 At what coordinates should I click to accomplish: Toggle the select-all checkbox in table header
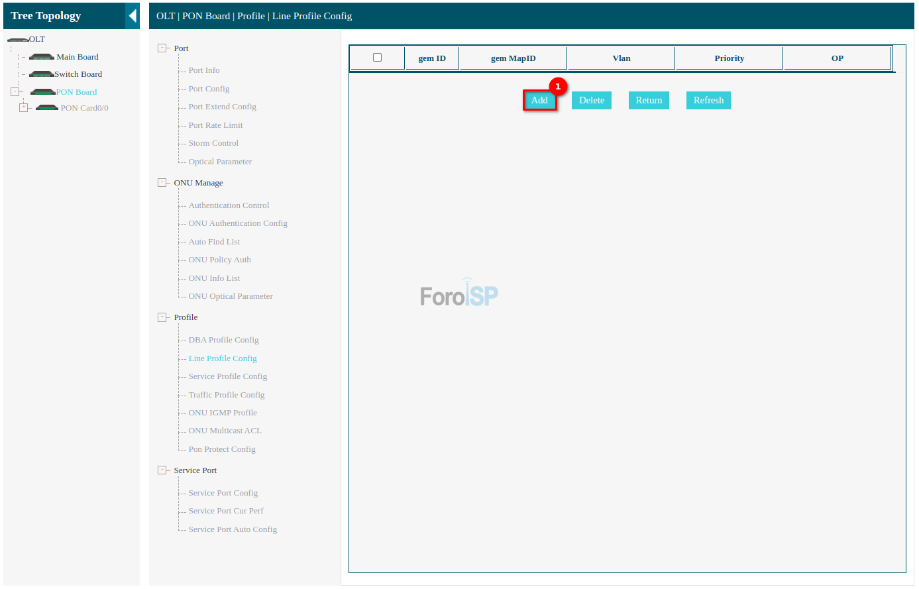pos(377,58)
